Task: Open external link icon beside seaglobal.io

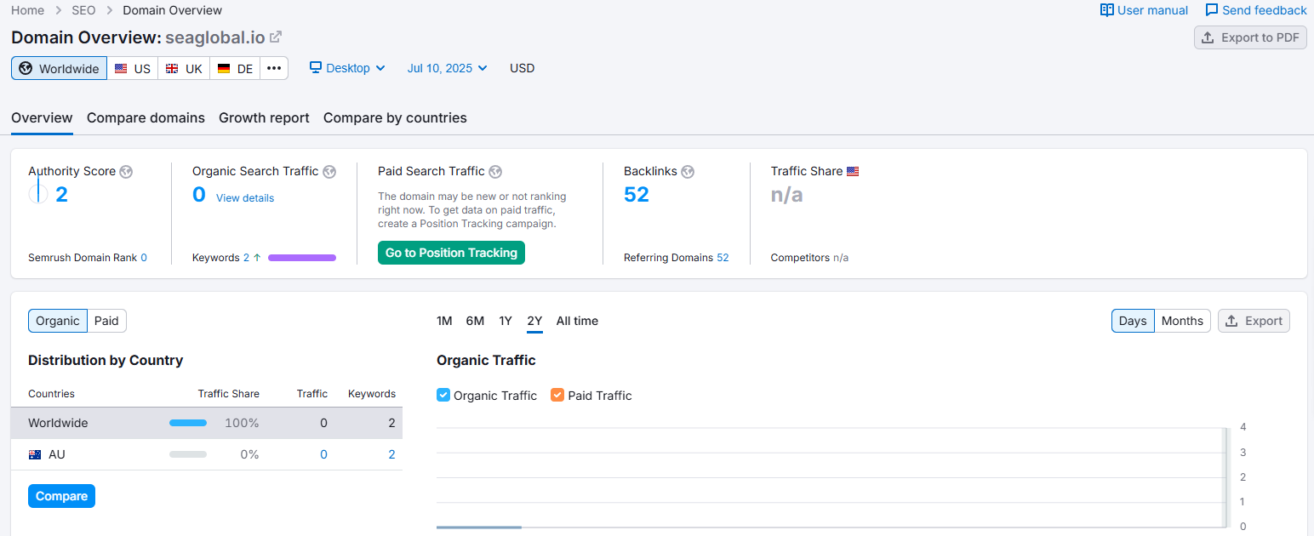Action: point(276,37)
